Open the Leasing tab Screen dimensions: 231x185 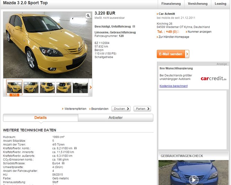click(220, 4)
